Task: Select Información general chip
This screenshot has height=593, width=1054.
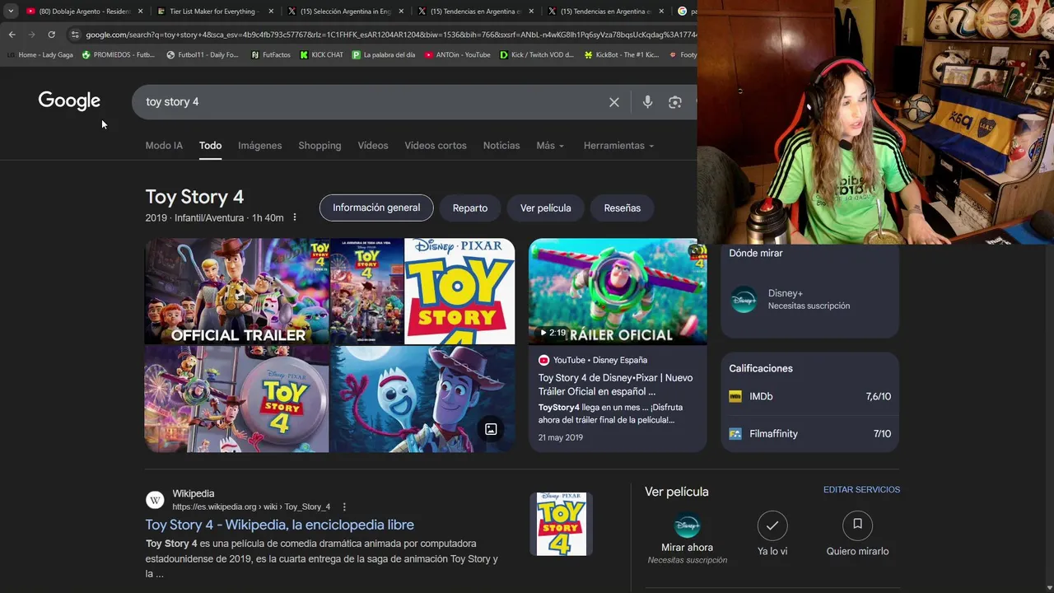Action: 376,208
